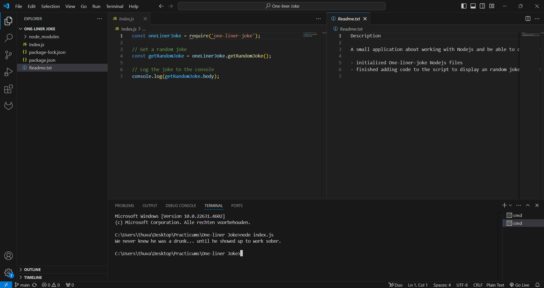
Task: Open the Source Control view
Action: click(9, 55)
